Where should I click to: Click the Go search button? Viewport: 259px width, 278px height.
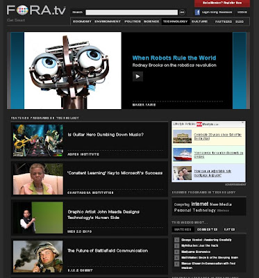(183, 13)
